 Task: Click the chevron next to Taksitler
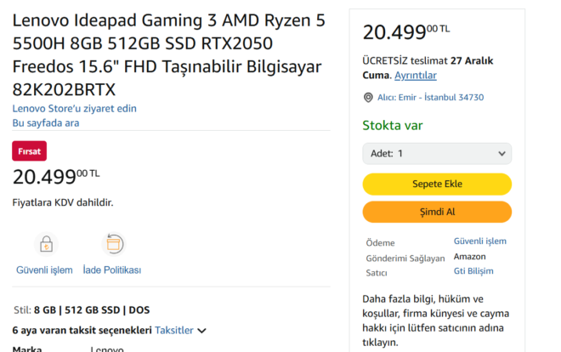[x=202, y=331]
